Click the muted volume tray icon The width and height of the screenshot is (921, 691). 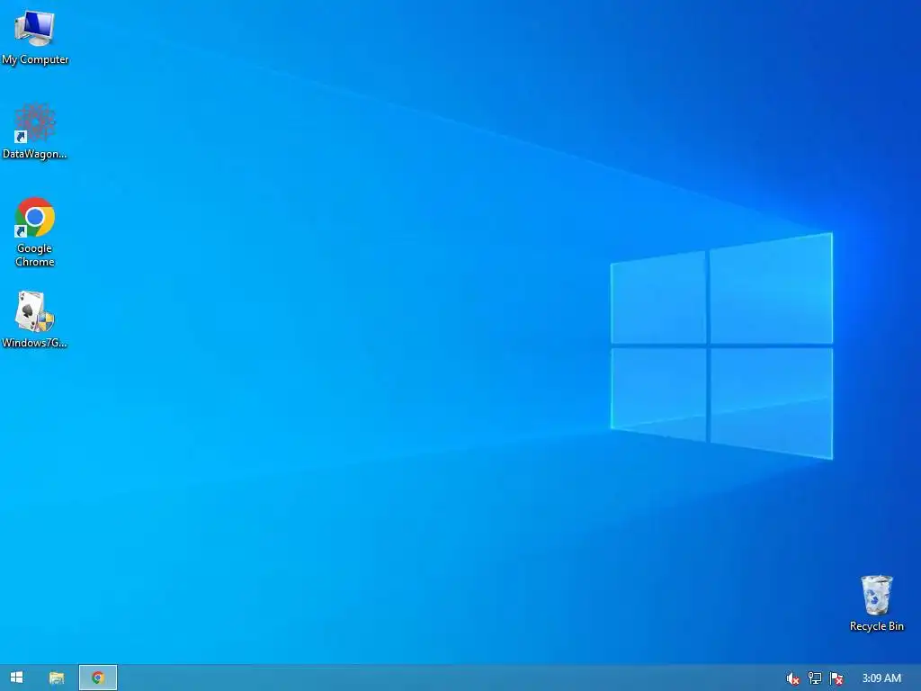click(792, 678)
